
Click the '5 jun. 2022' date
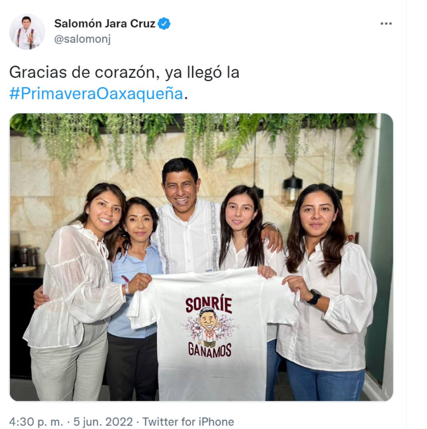(x=103, y=422)
